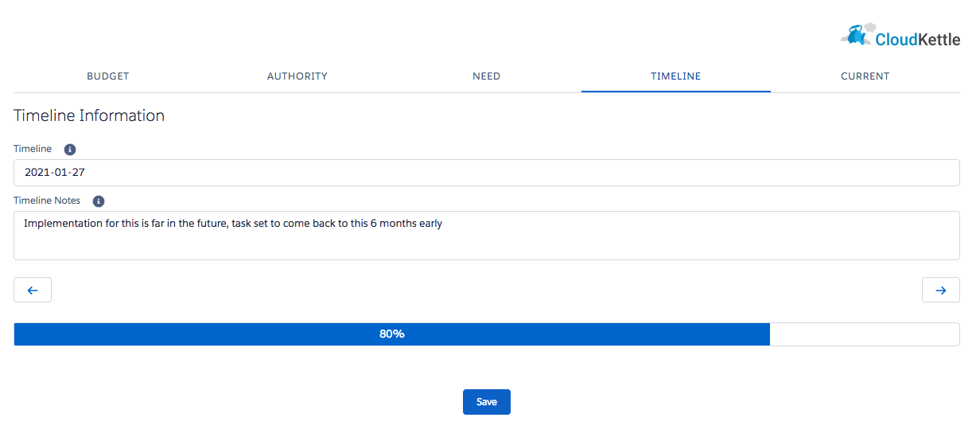Select the NEED tab
This screenshot has width=980, height=437.
click(486, 76)
